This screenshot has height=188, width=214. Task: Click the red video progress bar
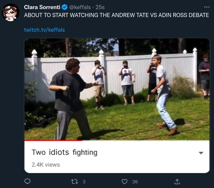tap(53, 140)
